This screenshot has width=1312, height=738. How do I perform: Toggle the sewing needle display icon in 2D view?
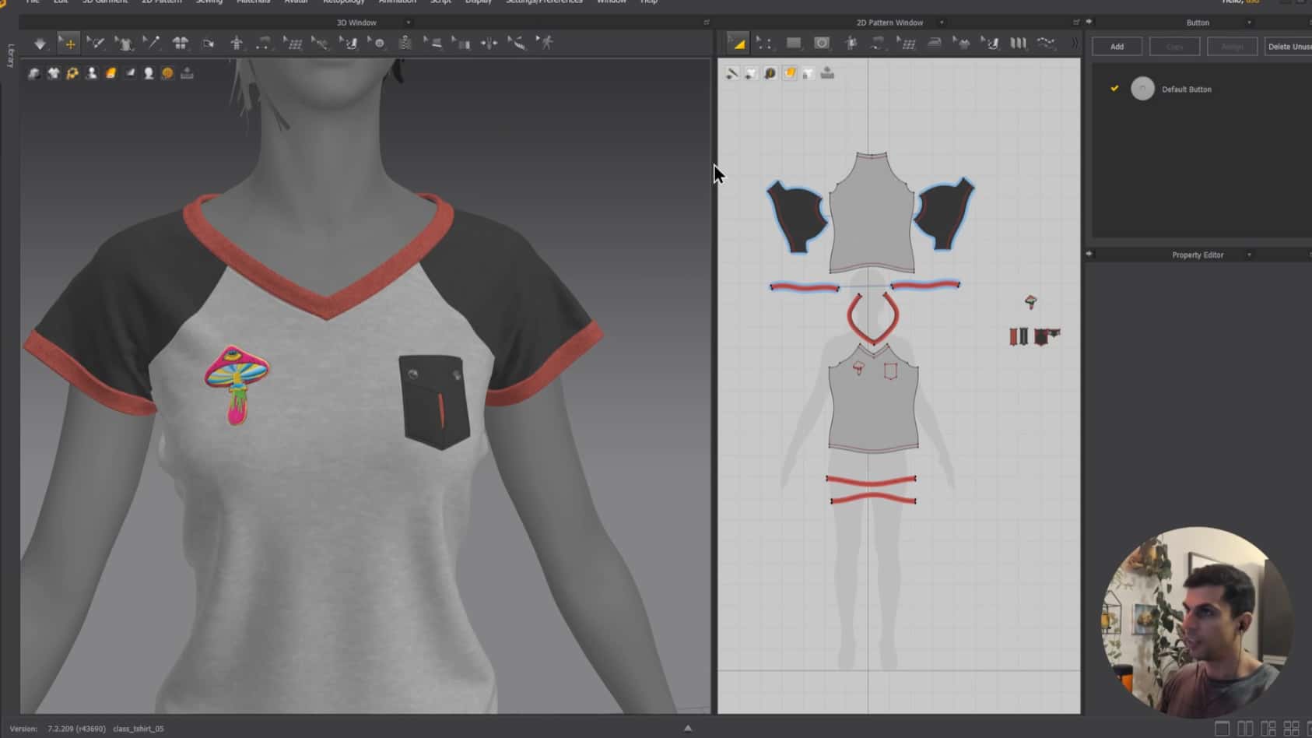[x=731, y=73]
